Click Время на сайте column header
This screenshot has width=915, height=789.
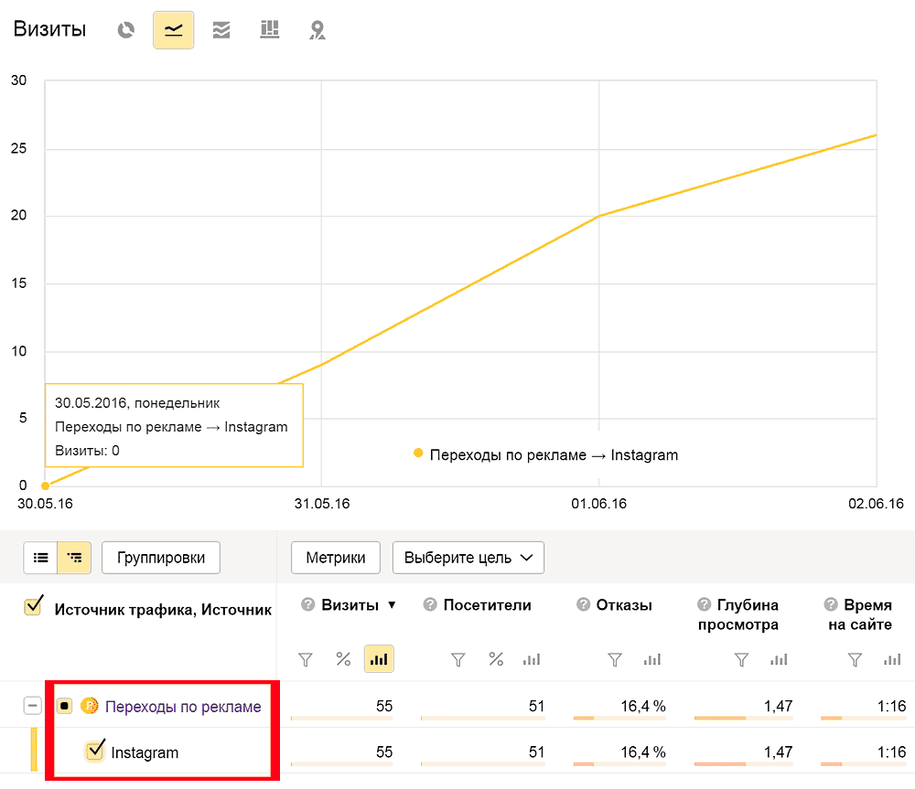coord(860,614)
